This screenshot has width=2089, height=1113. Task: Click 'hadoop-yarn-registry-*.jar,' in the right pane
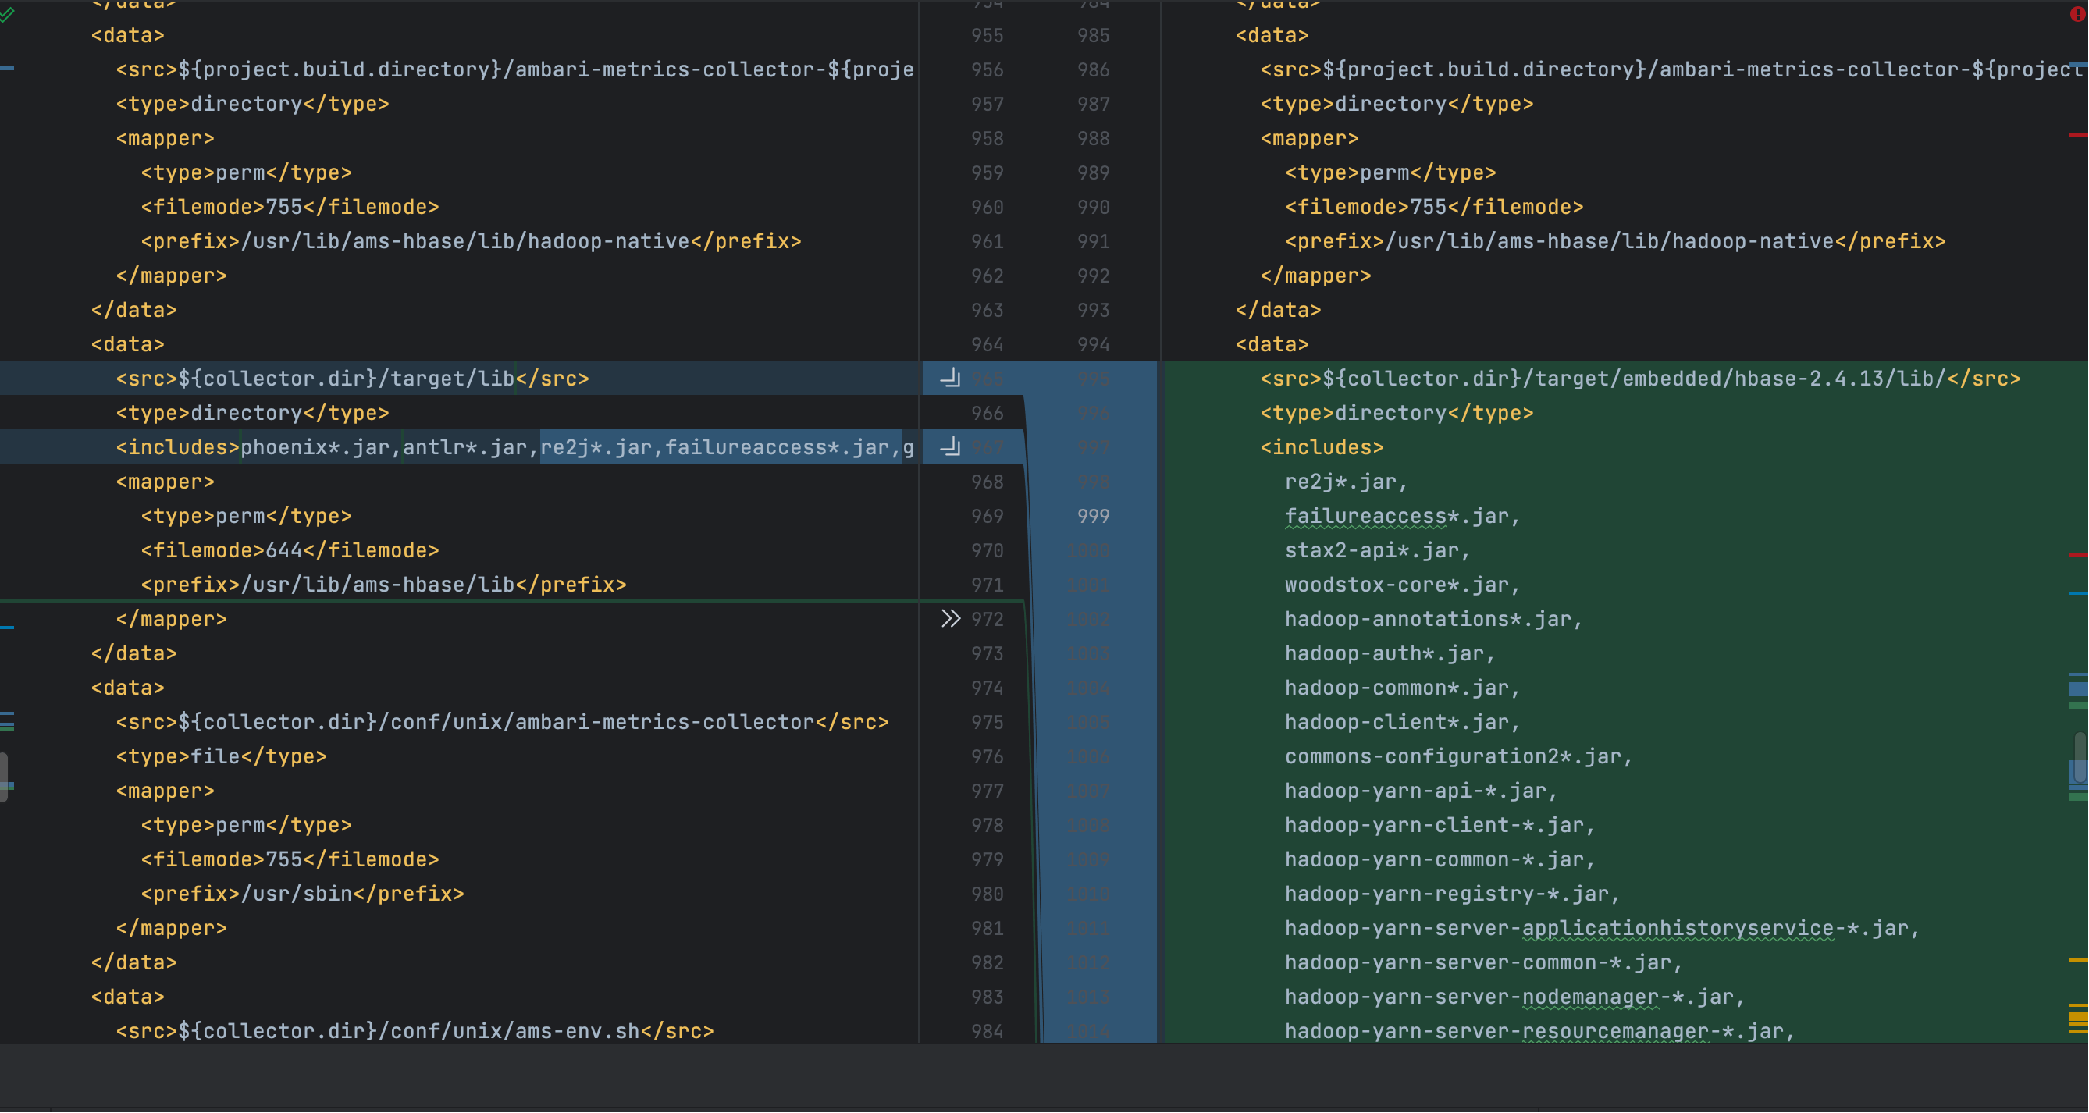(1453, 894)
